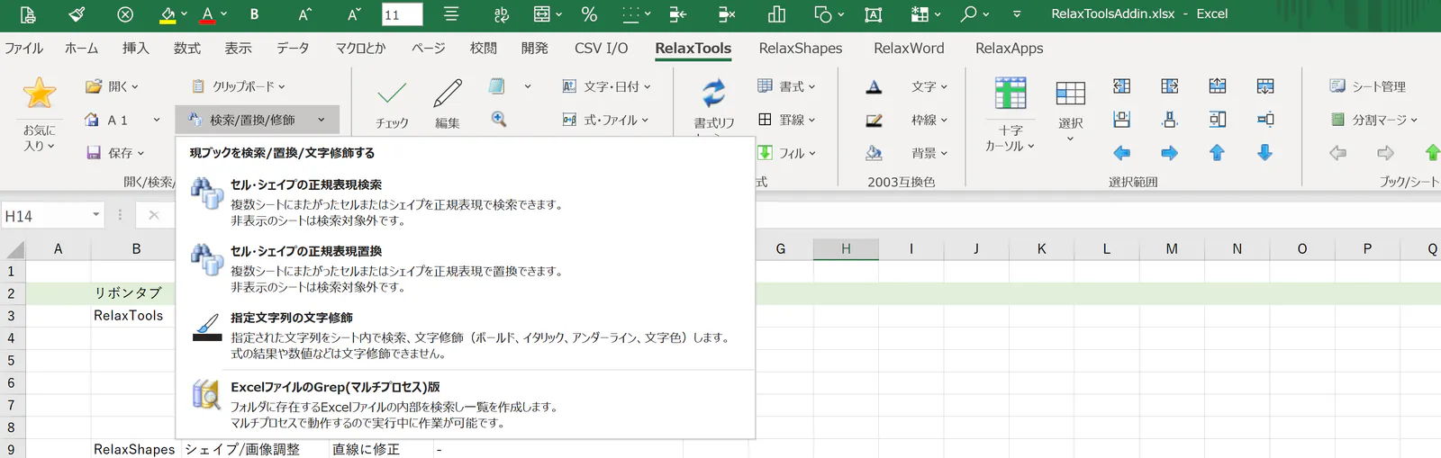
Task: Click the print preview icon in quick access toolbar
Action: point(28,14)
